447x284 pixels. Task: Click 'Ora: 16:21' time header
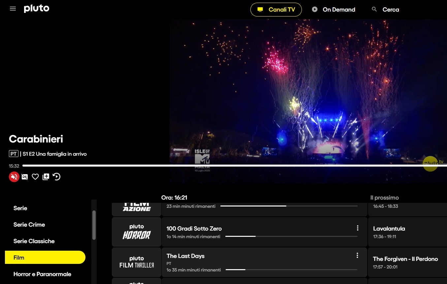[x=174, y=198]
